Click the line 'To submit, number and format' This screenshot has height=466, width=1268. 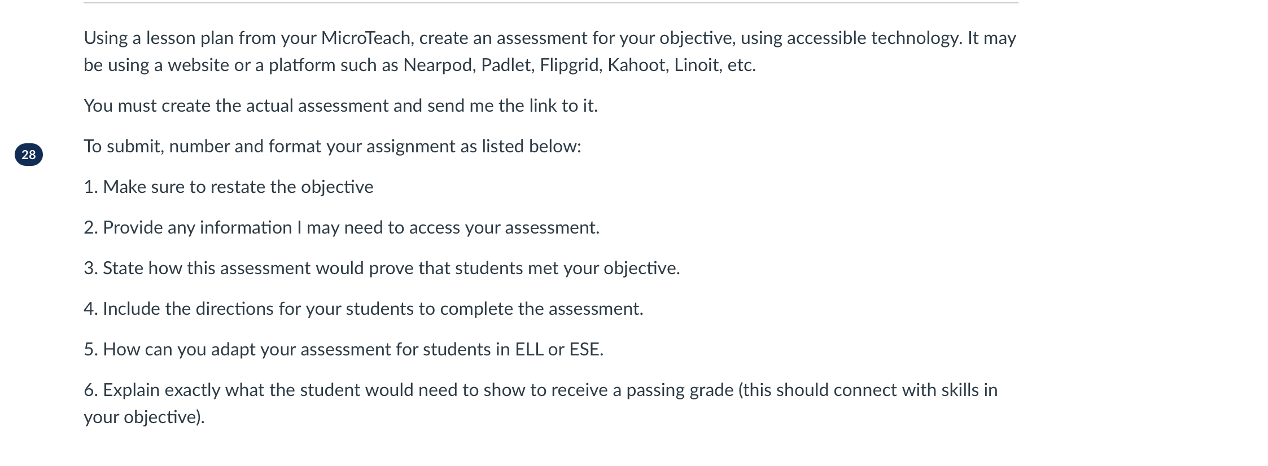pos(332,146)
